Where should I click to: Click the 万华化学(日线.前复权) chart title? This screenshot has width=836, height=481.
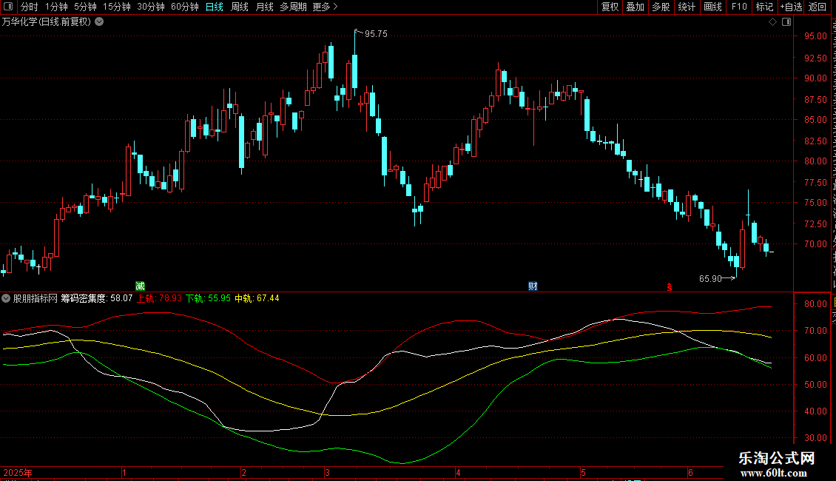point(47,22)
